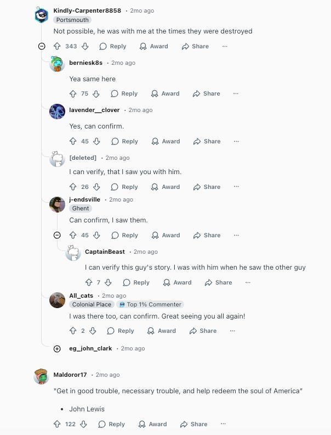Share Kindly-Carpenter8858's comment
This screenshot has width=331, height=435.
(195, 47)
